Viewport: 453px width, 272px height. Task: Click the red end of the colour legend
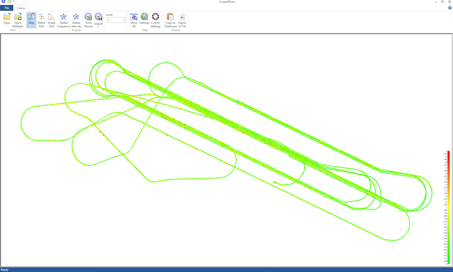[x=448, y=153]
